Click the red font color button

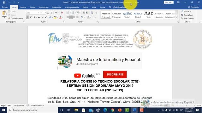pyautogui.click(x=60, y=17)
